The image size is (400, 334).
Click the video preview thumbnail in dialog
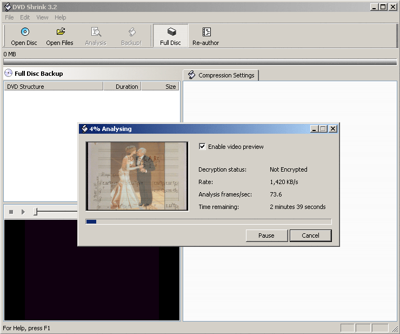[137, 176]
